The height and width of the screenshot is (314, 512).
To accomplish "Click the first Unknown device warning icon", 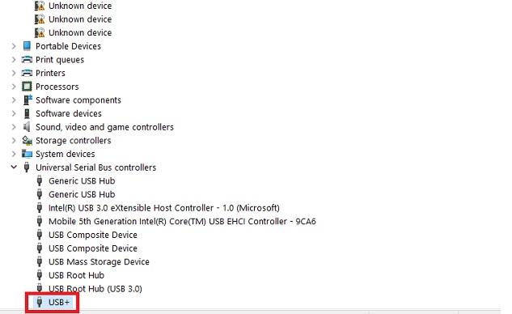I will coord(40,6).
